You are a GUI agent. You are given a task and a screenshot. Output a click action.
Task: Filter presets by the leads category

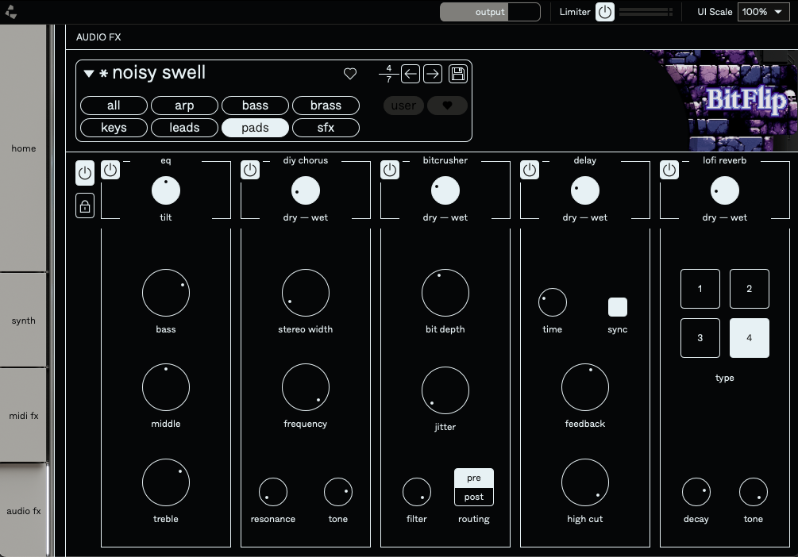click(x=185, y=128)
